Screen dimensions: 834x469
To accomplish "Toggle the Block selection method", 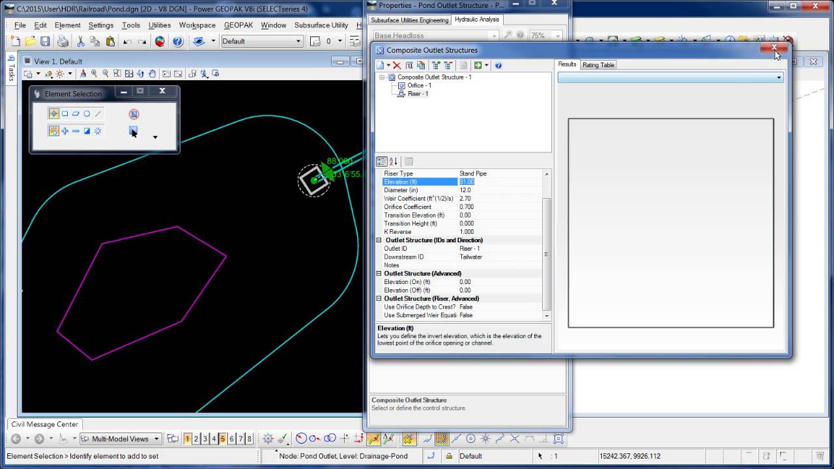I will pos(65,114).
